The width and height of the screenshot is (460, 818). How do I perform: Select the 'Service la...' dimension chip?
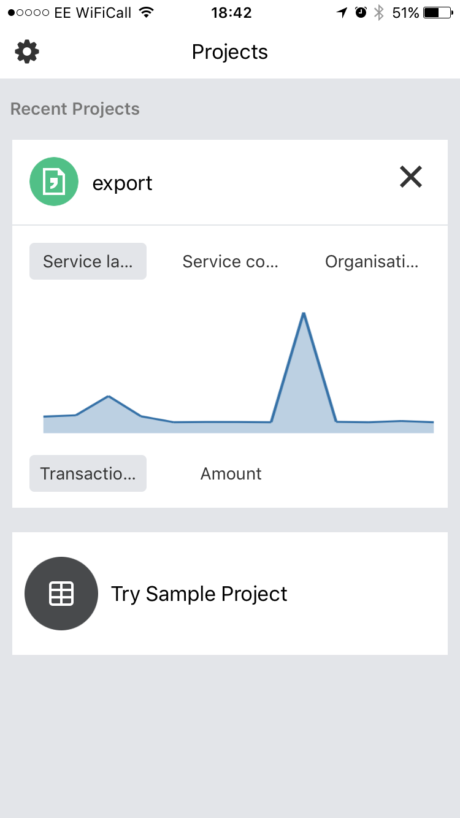tap(88, 261)
